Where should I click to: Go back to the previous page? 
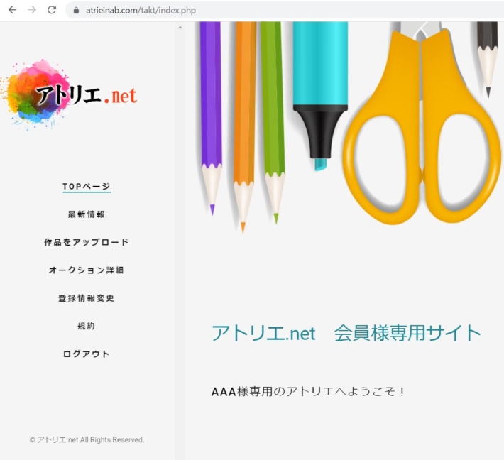[x=12, y=10]
